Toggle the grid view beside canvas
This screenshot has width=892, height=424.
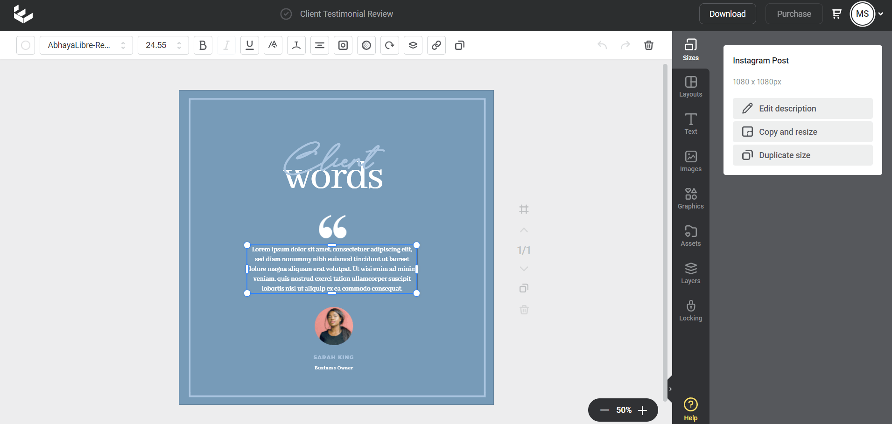pos(524,209)
